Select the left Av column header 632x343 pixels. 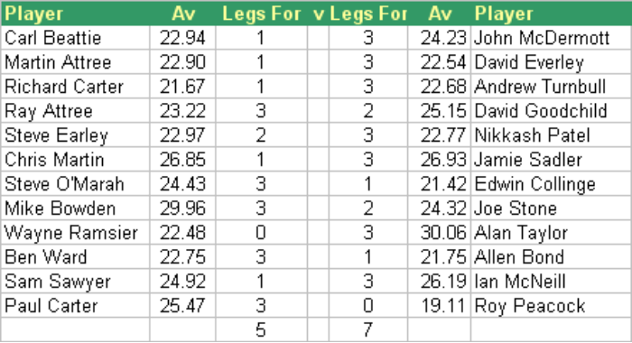click(x=182, y=14)
